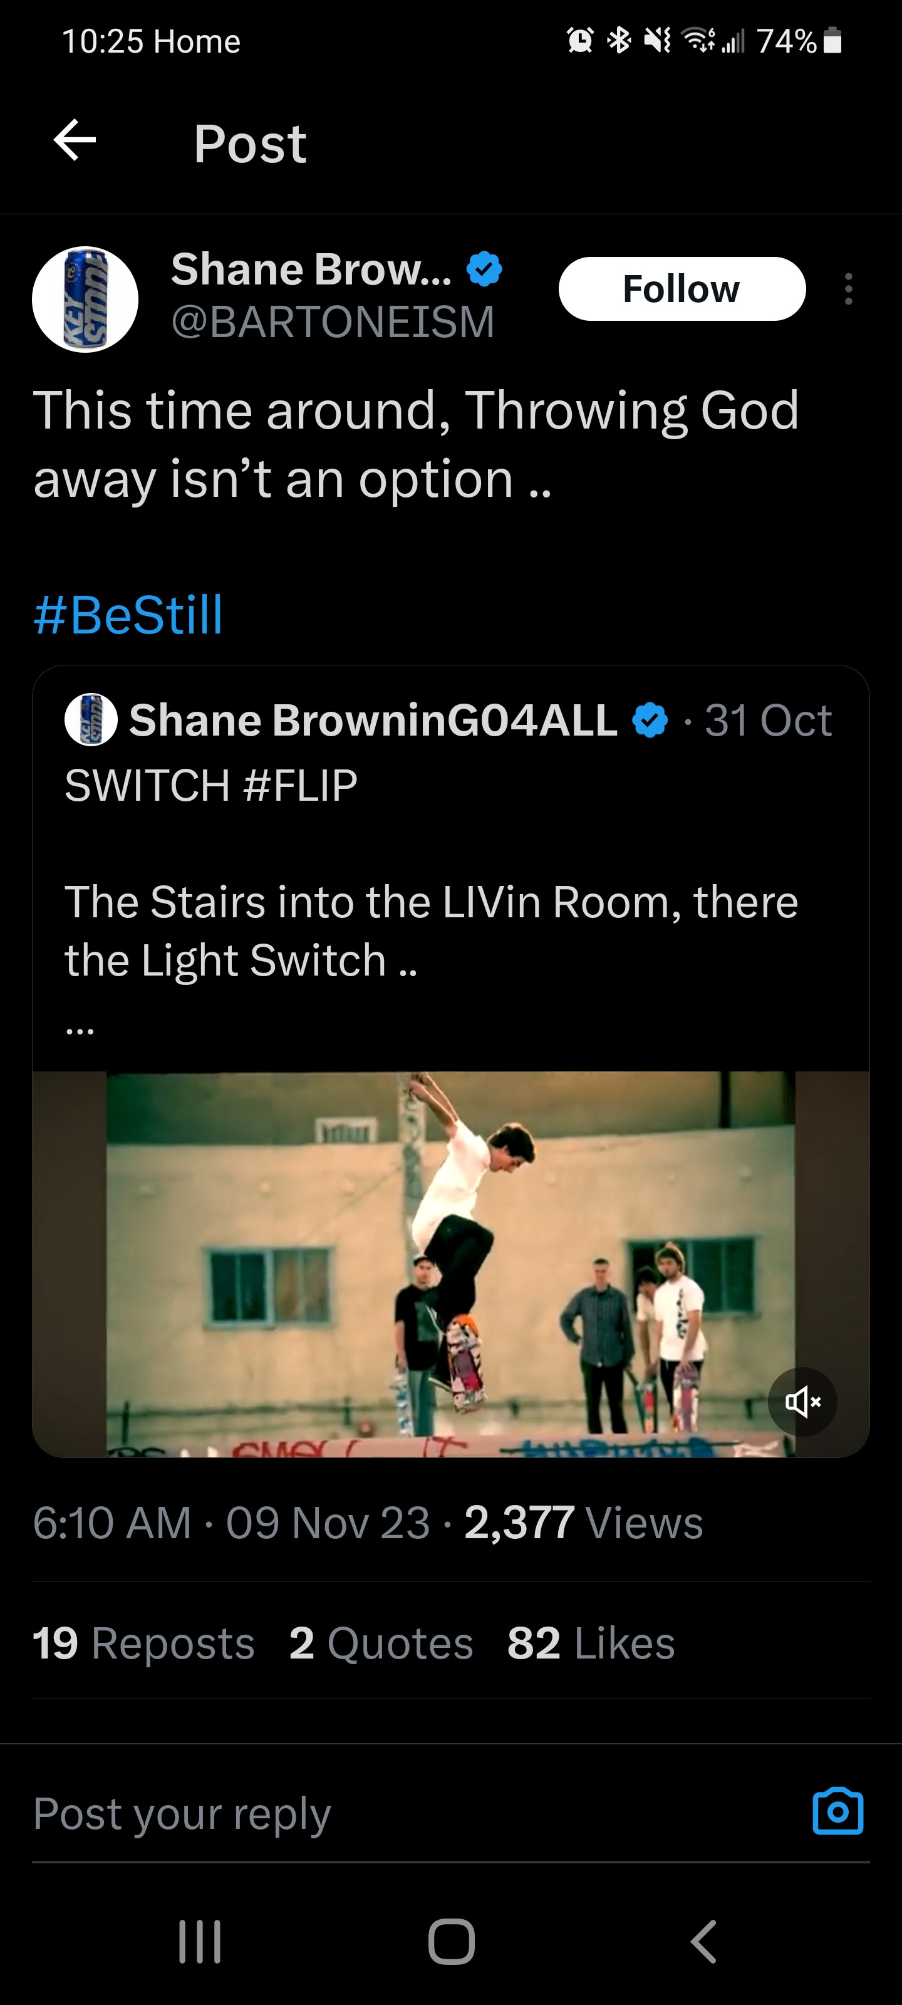View the 82 Likes list
The width and height of the screenshot is (902, 2005).
[x=591, y=1643]
